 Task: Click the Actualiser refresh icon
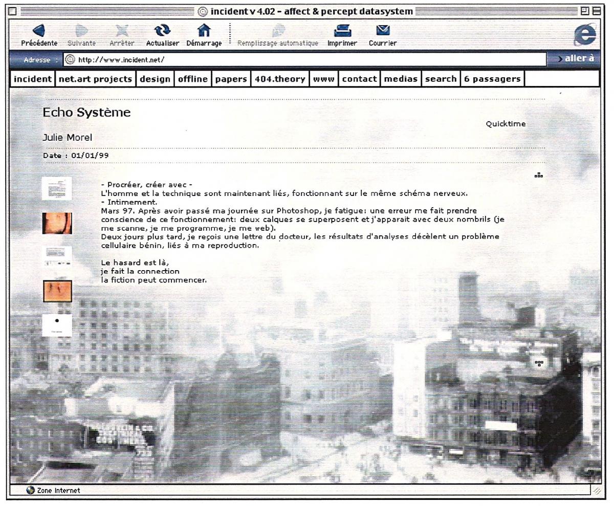[162, 32]
